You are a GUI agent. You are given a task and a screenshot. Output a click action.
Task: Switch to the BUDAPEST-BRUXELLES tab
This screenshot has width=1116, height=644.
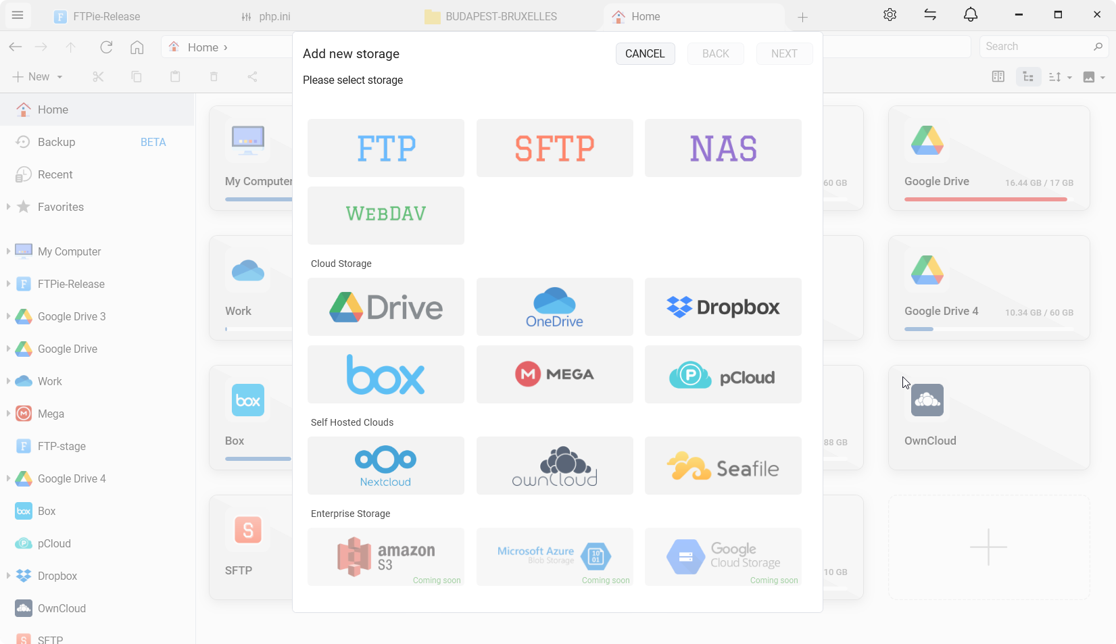[x=502, y=17]
